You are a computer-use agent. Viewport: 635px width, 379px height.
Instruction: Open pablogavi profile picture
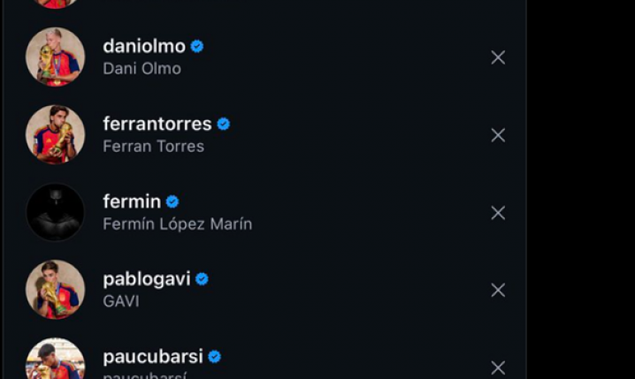point(56,290)
